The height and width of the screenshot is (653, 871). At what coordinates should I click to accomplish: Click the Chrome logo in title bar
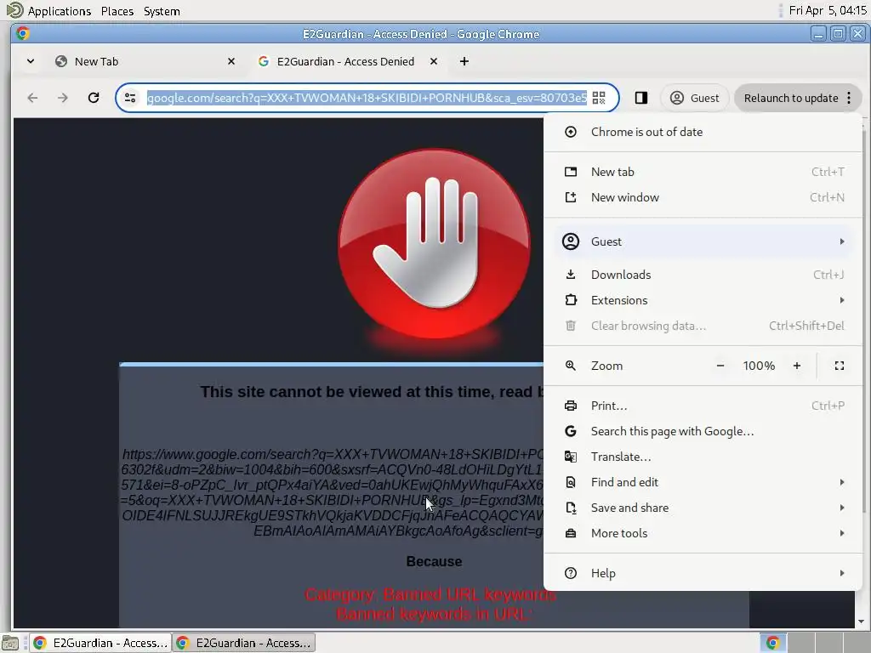point(23,34)
